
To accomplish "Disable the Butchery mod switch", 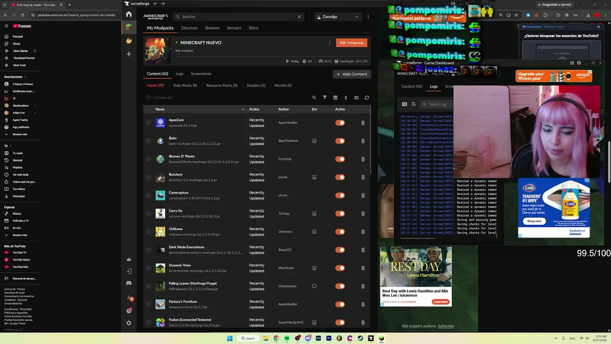I will click(340, 177).
